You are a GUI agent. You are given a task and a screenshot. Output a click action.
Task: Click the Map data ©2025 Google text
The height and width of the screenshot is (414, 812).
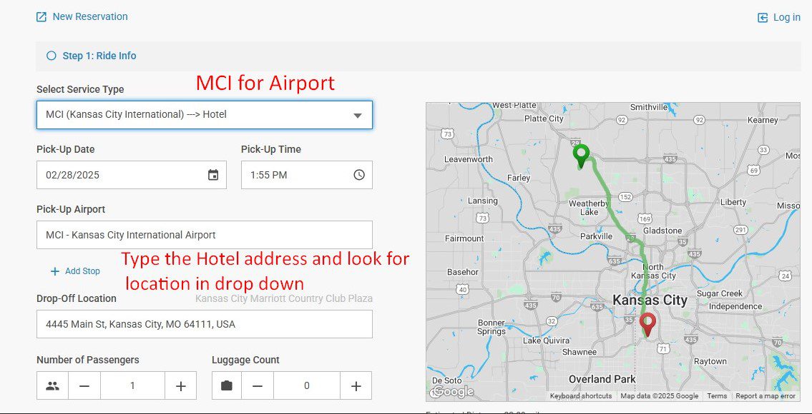click(x=659, y=396)
